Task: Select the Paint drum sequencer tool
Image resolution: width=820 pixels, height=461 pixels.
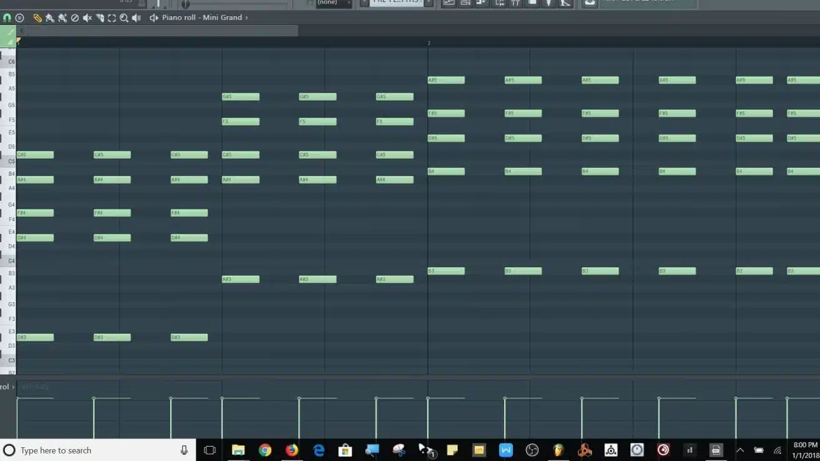Action: [63, 18]
